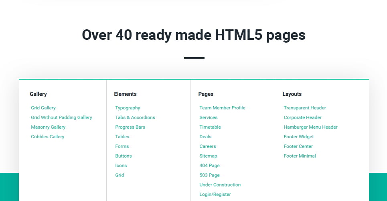Image resolution: width=387 pixels, height=201 pixels.
Task: Select the Footer Widget layout
Action: 299,137
